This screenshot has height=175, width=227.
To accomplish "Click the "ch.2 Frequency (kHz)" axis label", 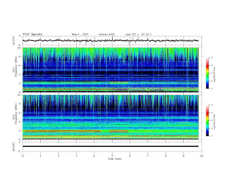I will pyautogui.click(x=15, y=114).
